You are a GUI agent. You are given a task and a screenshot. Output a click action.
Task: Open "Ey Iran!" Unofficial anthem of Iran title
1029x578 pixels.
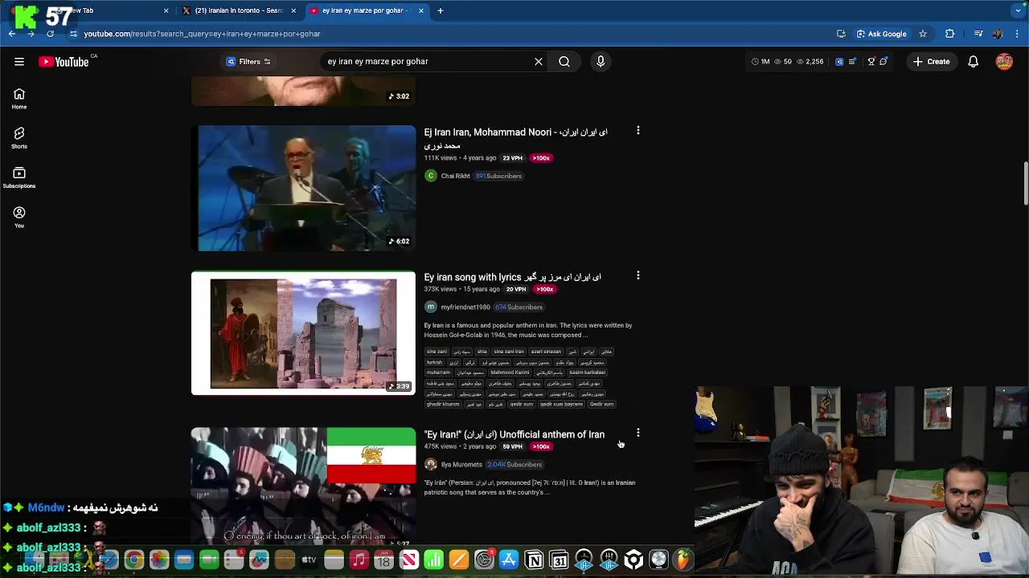514,434
